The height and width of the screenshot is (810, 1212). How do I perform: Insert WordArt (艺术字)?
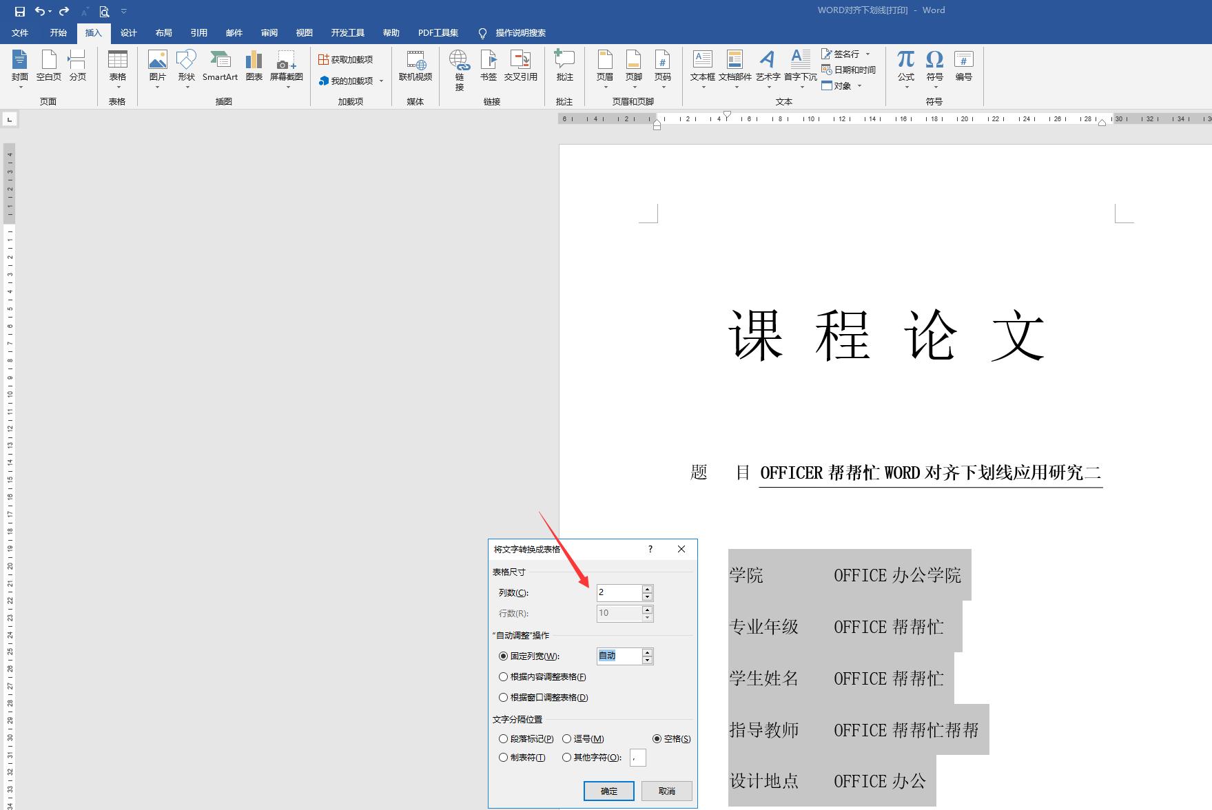click(768, 69)
